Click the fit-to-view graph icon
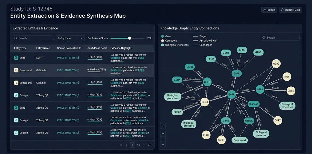 [x=163, y=126]
